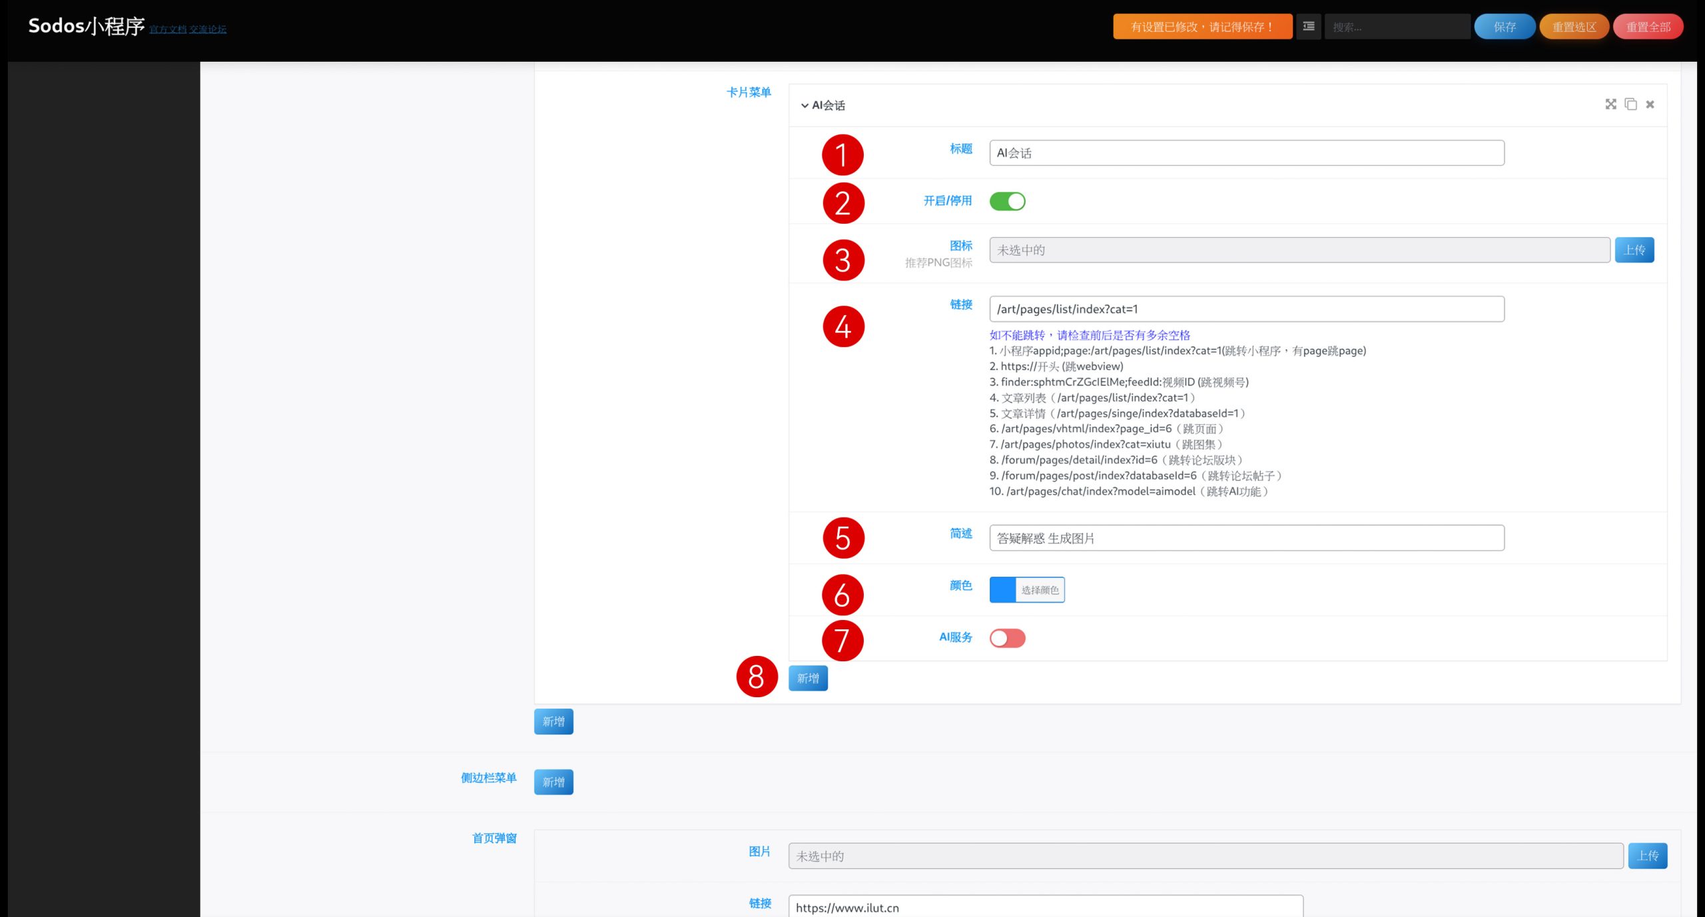The image size is (1705, 917).
Task: Toggle the 开启/停用 switch off
Action: coord(1007,201)
